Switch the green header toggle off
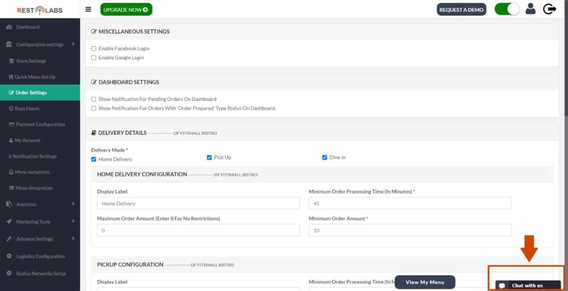 click(x=507, y=9)
